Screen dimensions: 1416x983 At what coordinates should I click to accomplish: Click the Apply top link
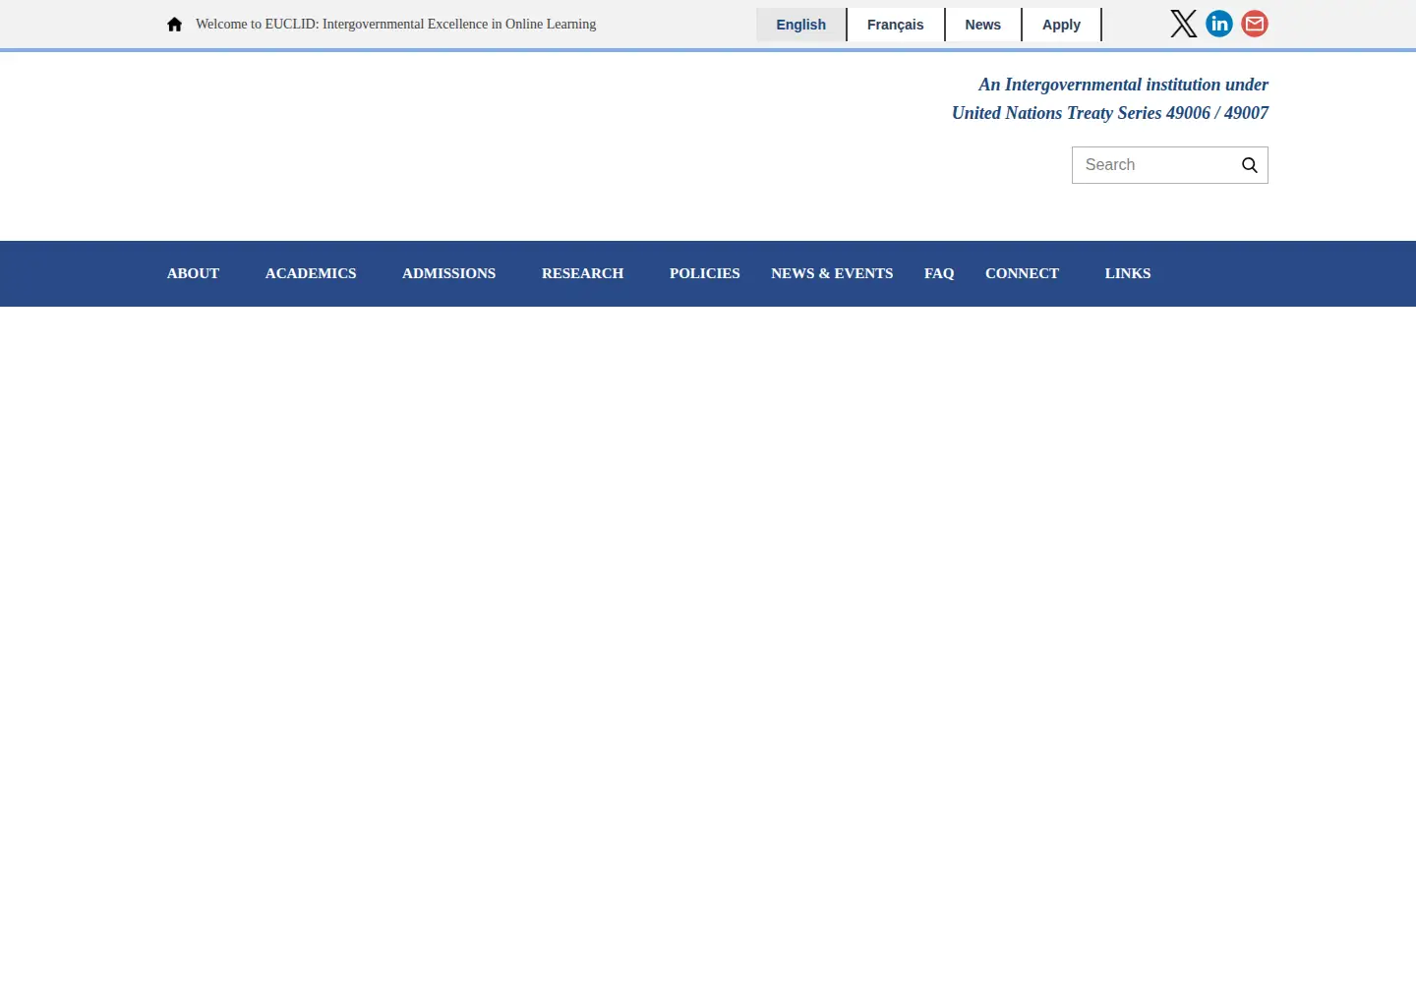pyautogui.click(x=1062, y=25)
